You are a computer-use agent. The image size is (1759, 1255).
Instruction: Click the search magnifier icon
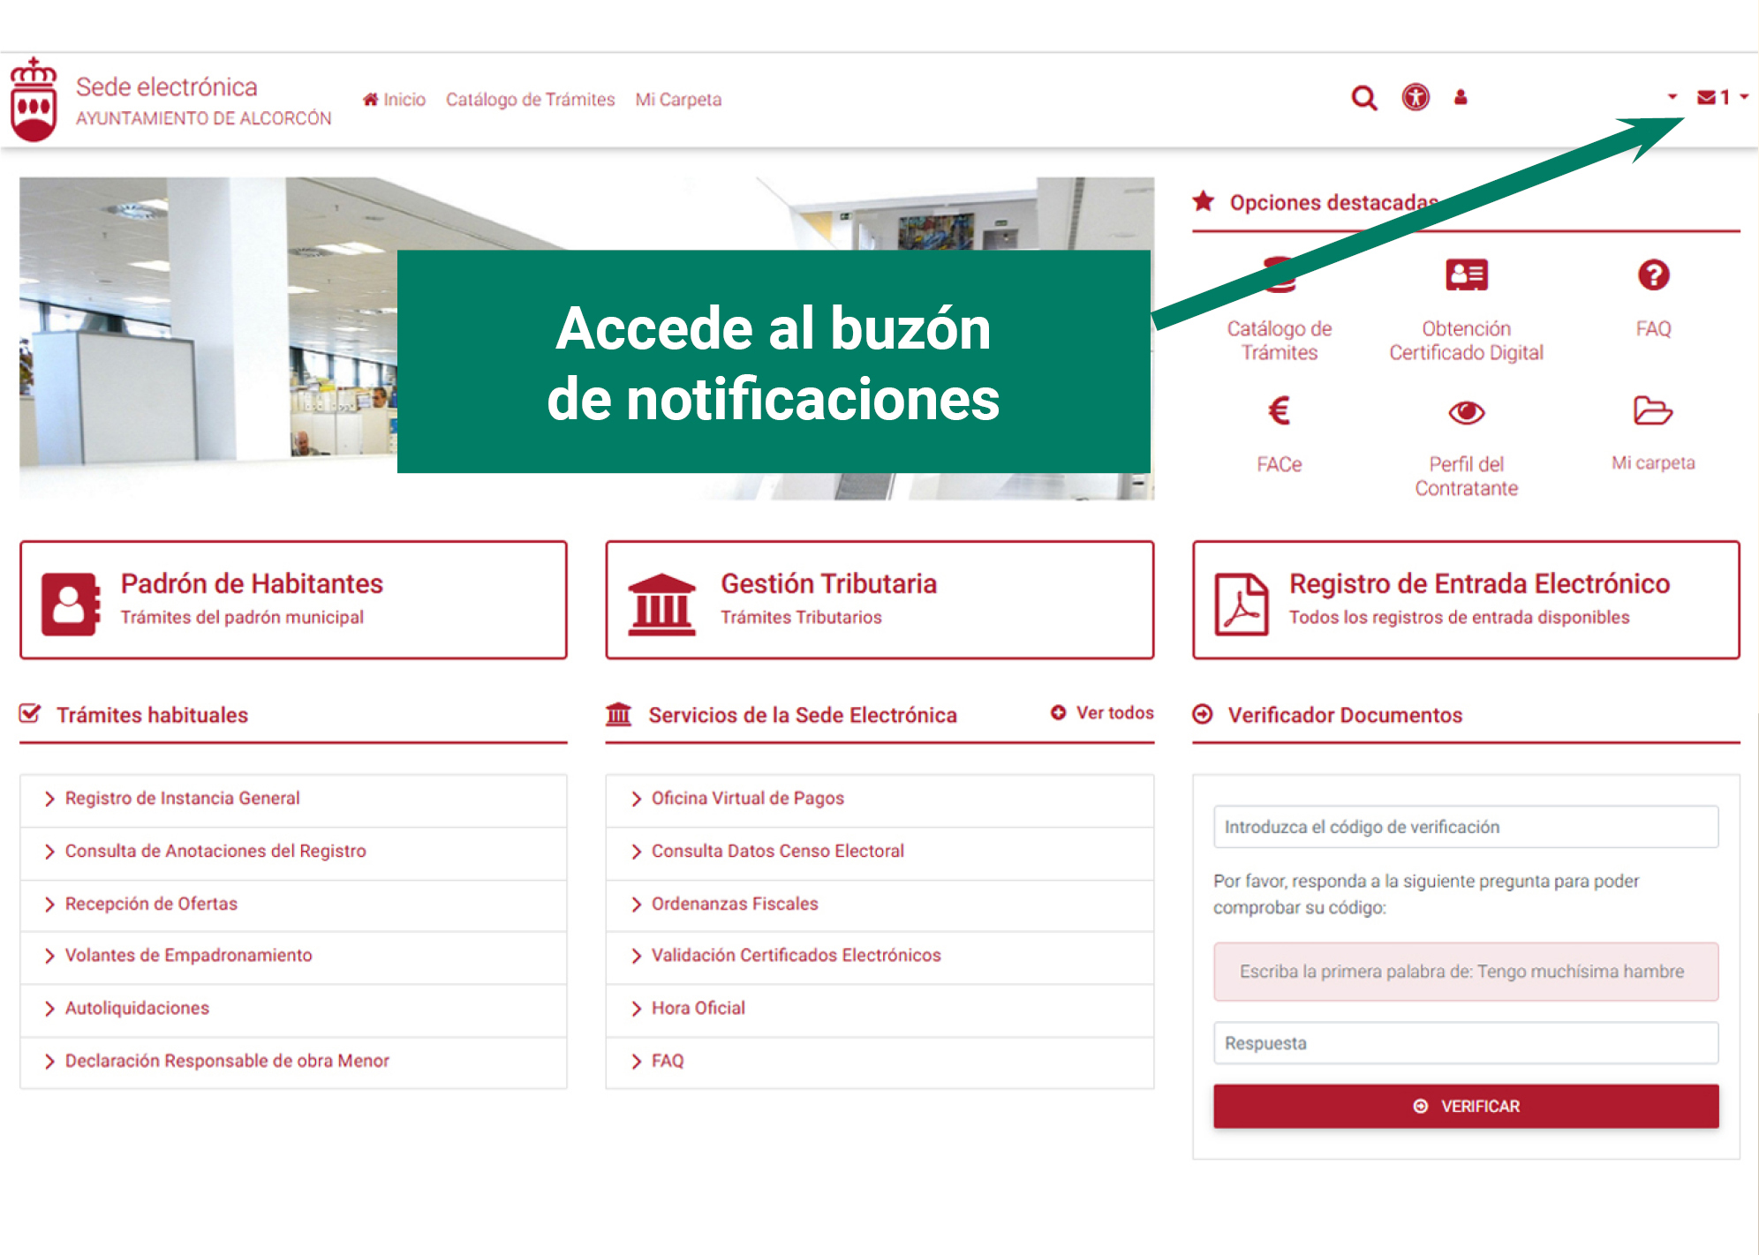(x=1363, y=98)
